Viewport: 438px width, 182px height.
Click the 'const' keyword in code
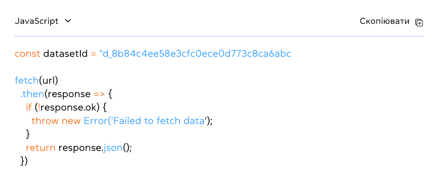(x=27, y=54)
